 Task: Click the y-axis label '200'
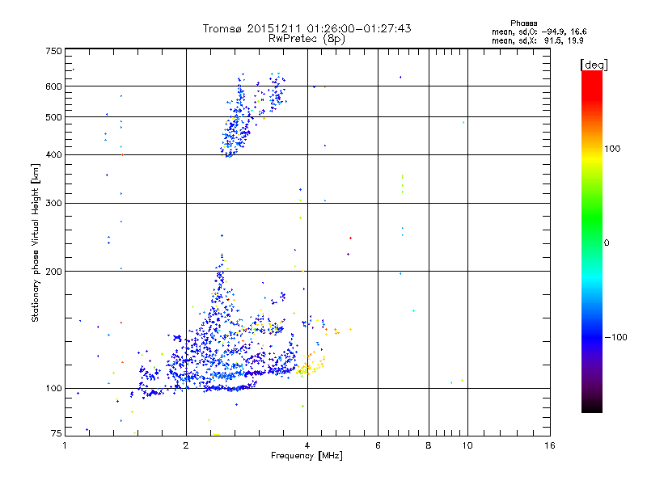tap(53, 272)
